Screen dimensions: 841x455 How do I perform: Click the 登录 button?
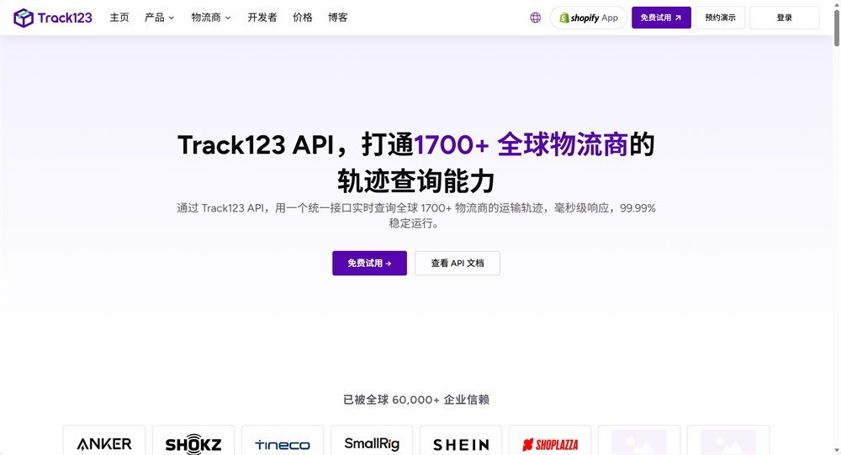click(x=784, y=18)
